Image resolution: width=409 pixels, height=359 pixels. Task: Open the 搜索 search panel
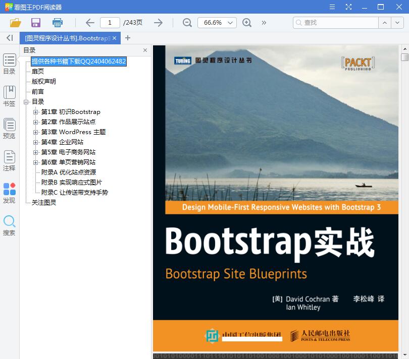[10, 225]
